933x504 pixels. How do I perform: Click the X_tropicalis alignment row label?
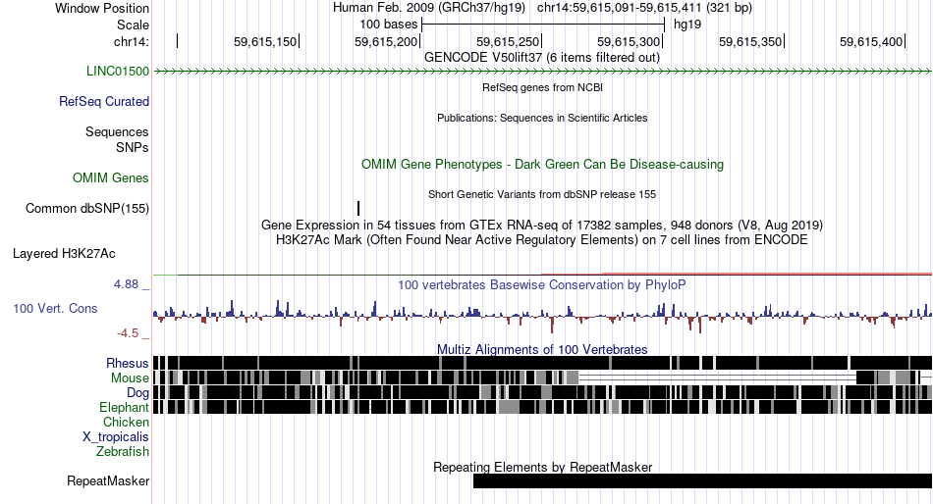(116, 437)
